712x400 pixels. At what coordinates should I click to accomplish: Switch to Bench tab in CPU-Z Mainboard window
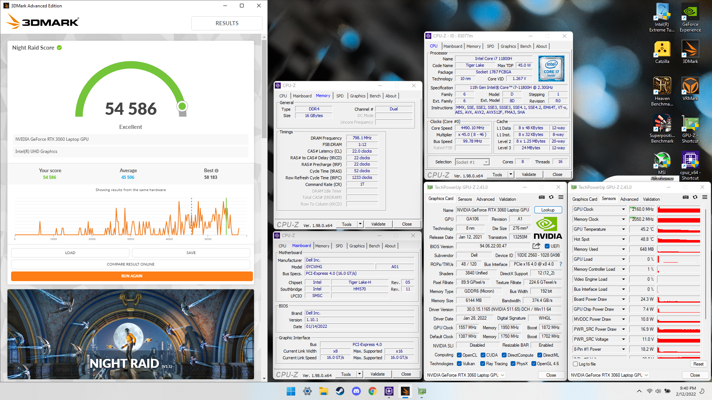374,246
